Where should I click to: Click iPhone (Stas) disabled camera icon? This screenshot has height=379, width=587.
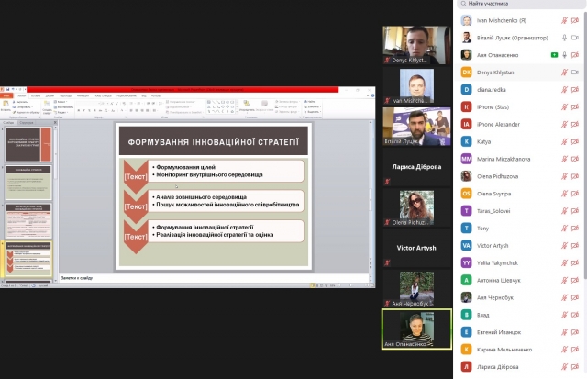coord(575,107)
